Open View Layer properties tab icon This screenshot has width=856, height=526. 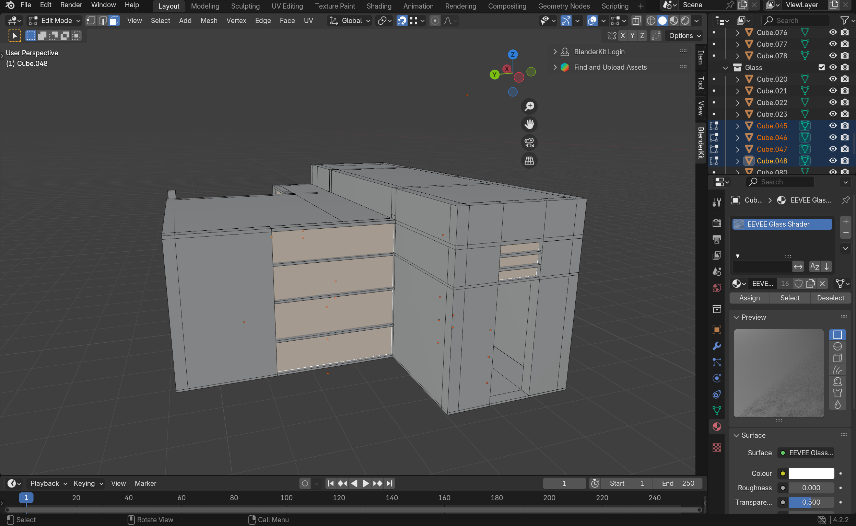click(x=717, y=255)
